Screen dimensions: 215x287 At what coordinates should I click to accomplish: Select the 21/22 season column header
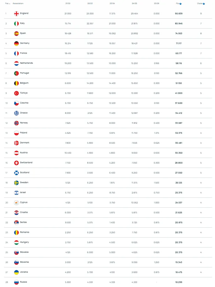pos(68,3)
